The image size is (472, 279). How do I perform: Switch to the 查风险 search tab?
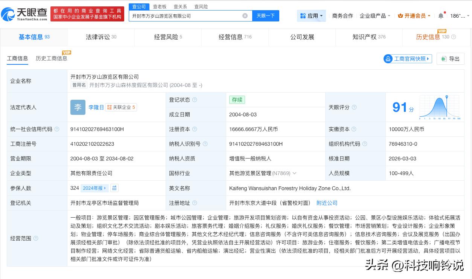click(201, 6)
